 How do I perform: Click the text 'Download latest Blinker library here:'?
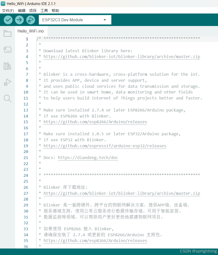click(88, 51)
